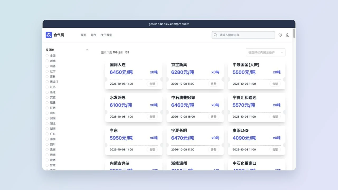
Task: Open the user account icon
Action: (287, 35)
